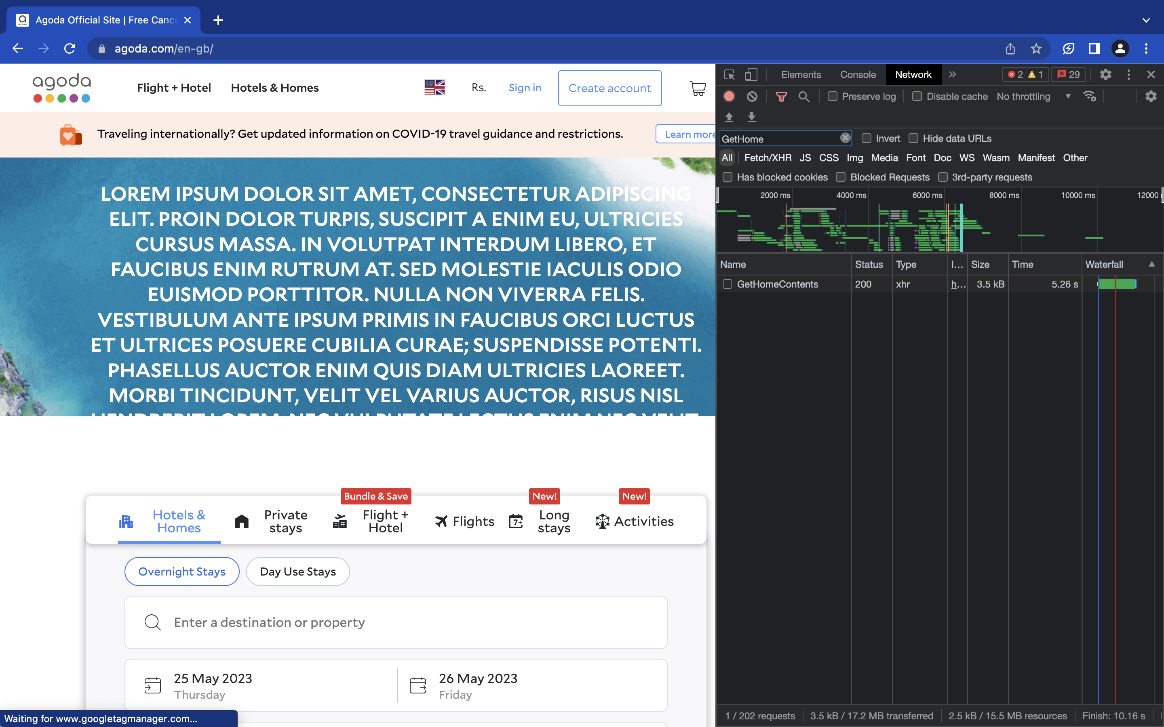The height and width of the screenshot is (727, 1164).
Task: Filter requests by Img type
Action: pyautogui.click(x=855, y=158)
